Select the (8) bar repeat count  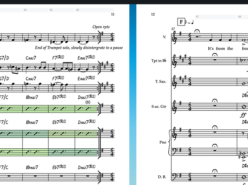[x=88, y=102]
